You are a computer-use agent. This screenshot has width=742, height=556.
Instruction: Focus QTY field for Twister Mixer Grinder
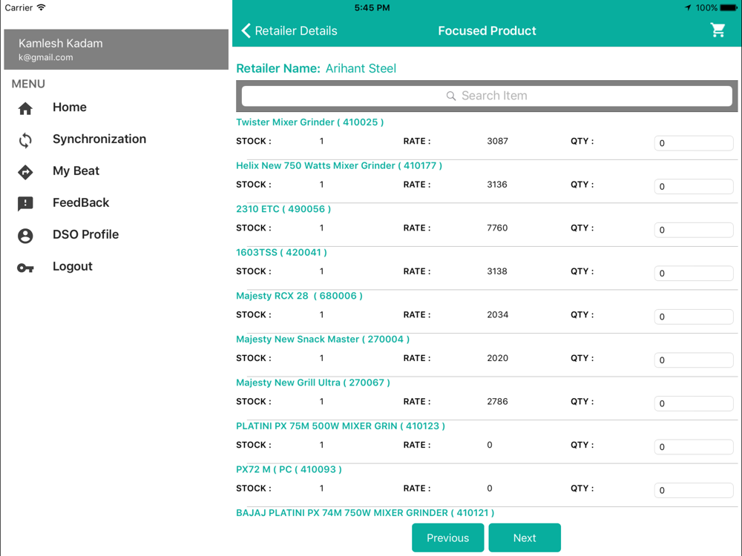tap(693, 143)
